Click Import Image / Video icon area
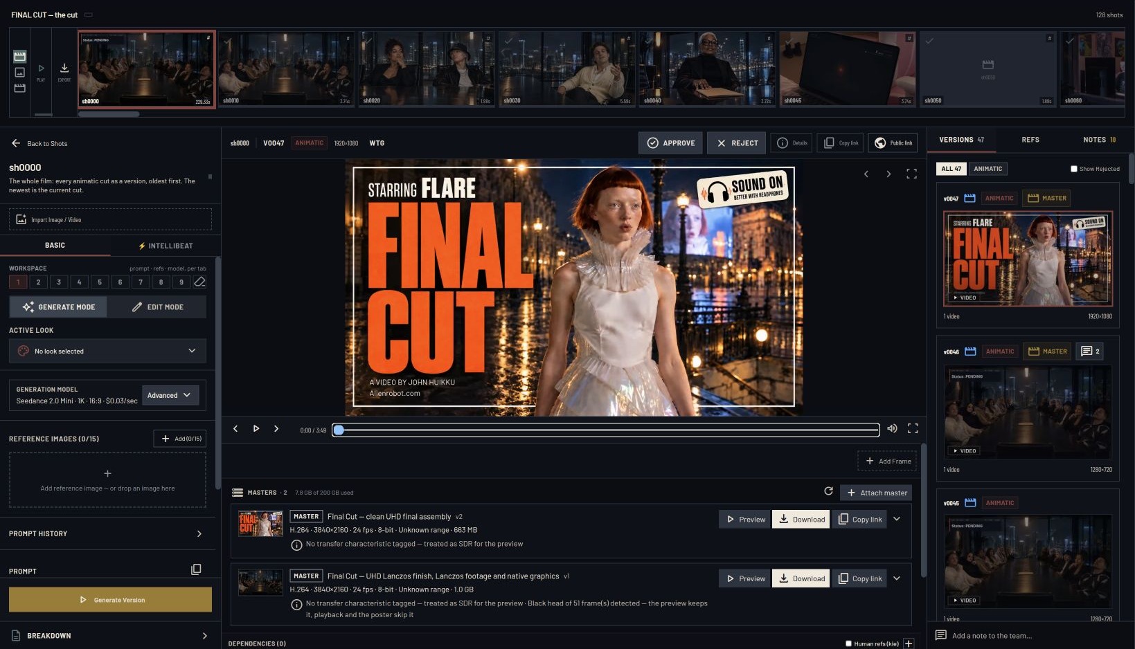The width and height of the screenshot is (1135, 649). [x=110, y=219]
